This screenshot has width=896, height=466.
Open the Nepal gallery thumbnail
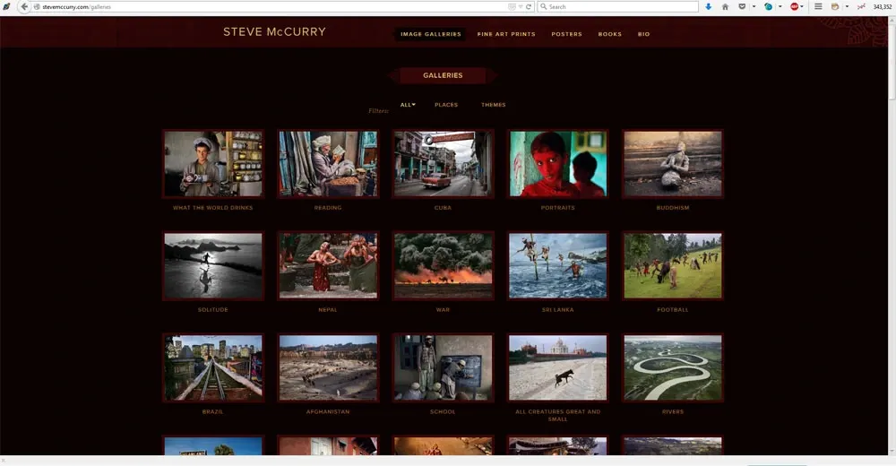pyautogui.click(x=328, y=265)
